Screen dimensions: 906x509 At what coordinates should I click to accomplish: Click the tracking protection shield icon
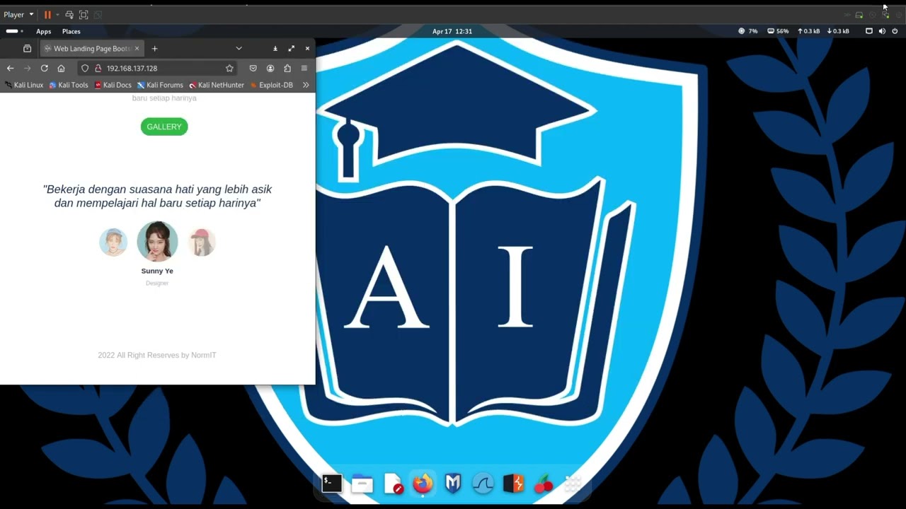(x=85, y=68)
